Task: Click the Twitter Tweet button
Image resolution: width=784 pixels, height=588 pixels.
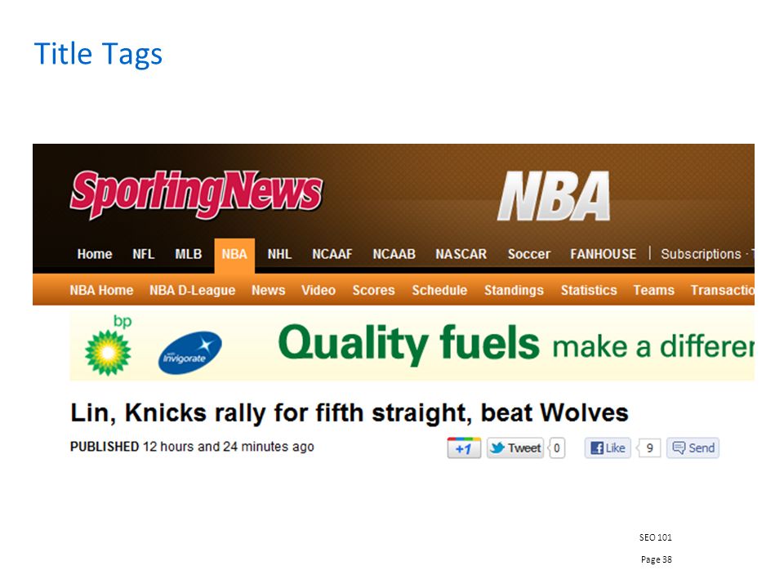Action: click(x=515, y=448)
